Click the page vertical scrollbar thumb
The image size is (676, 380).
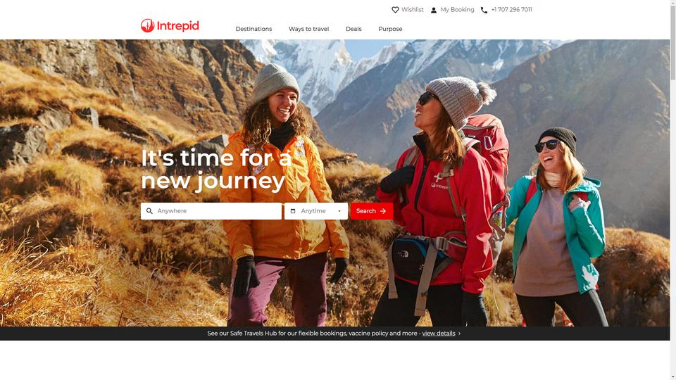pos(672,41)
